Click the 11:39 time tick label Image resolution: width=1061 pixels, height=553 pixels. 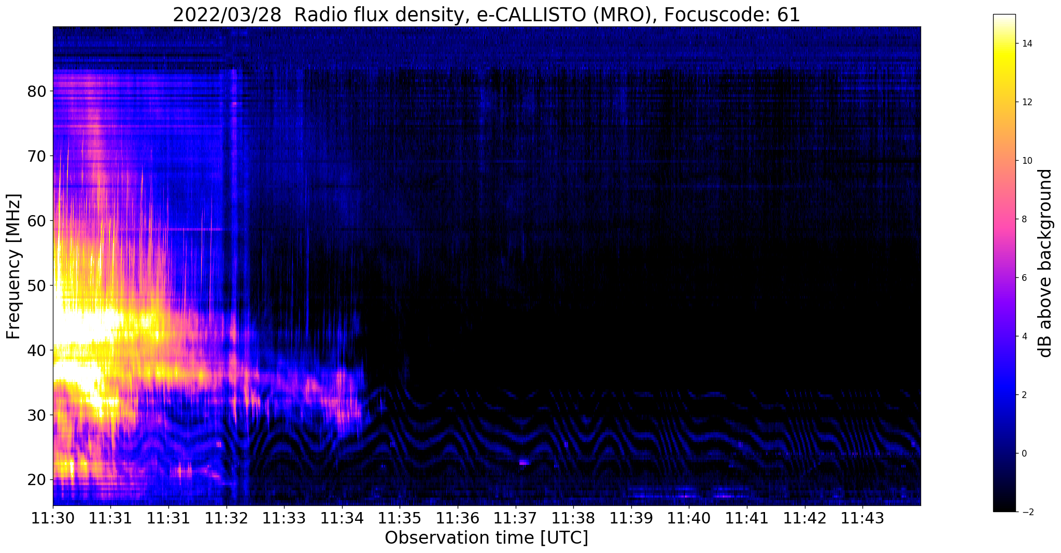point(631,518)
